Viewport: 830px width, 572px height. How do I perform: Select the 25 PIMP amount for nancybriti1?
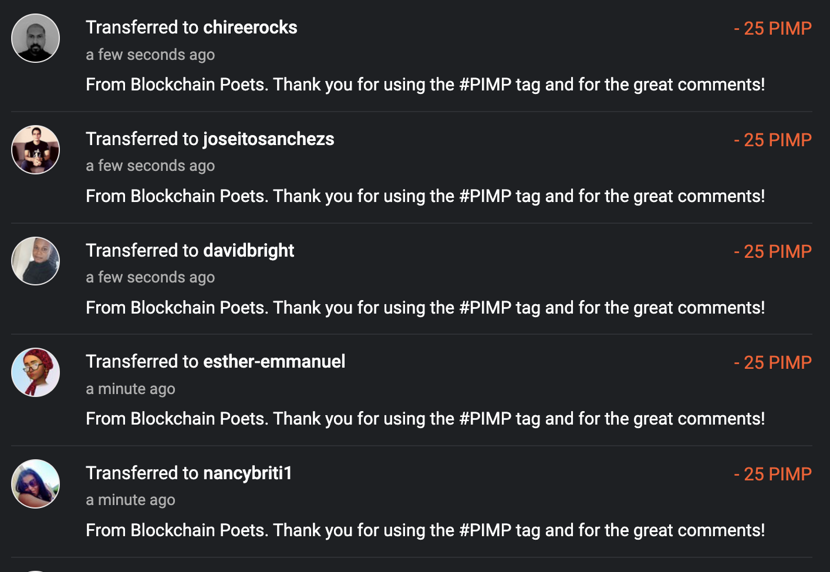click(x=772, y=474)
